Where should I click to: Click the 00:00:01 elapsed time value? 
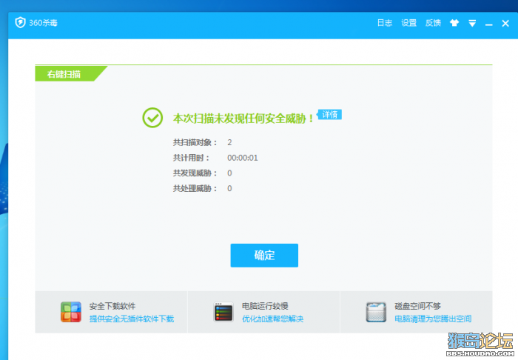[243, 158]
